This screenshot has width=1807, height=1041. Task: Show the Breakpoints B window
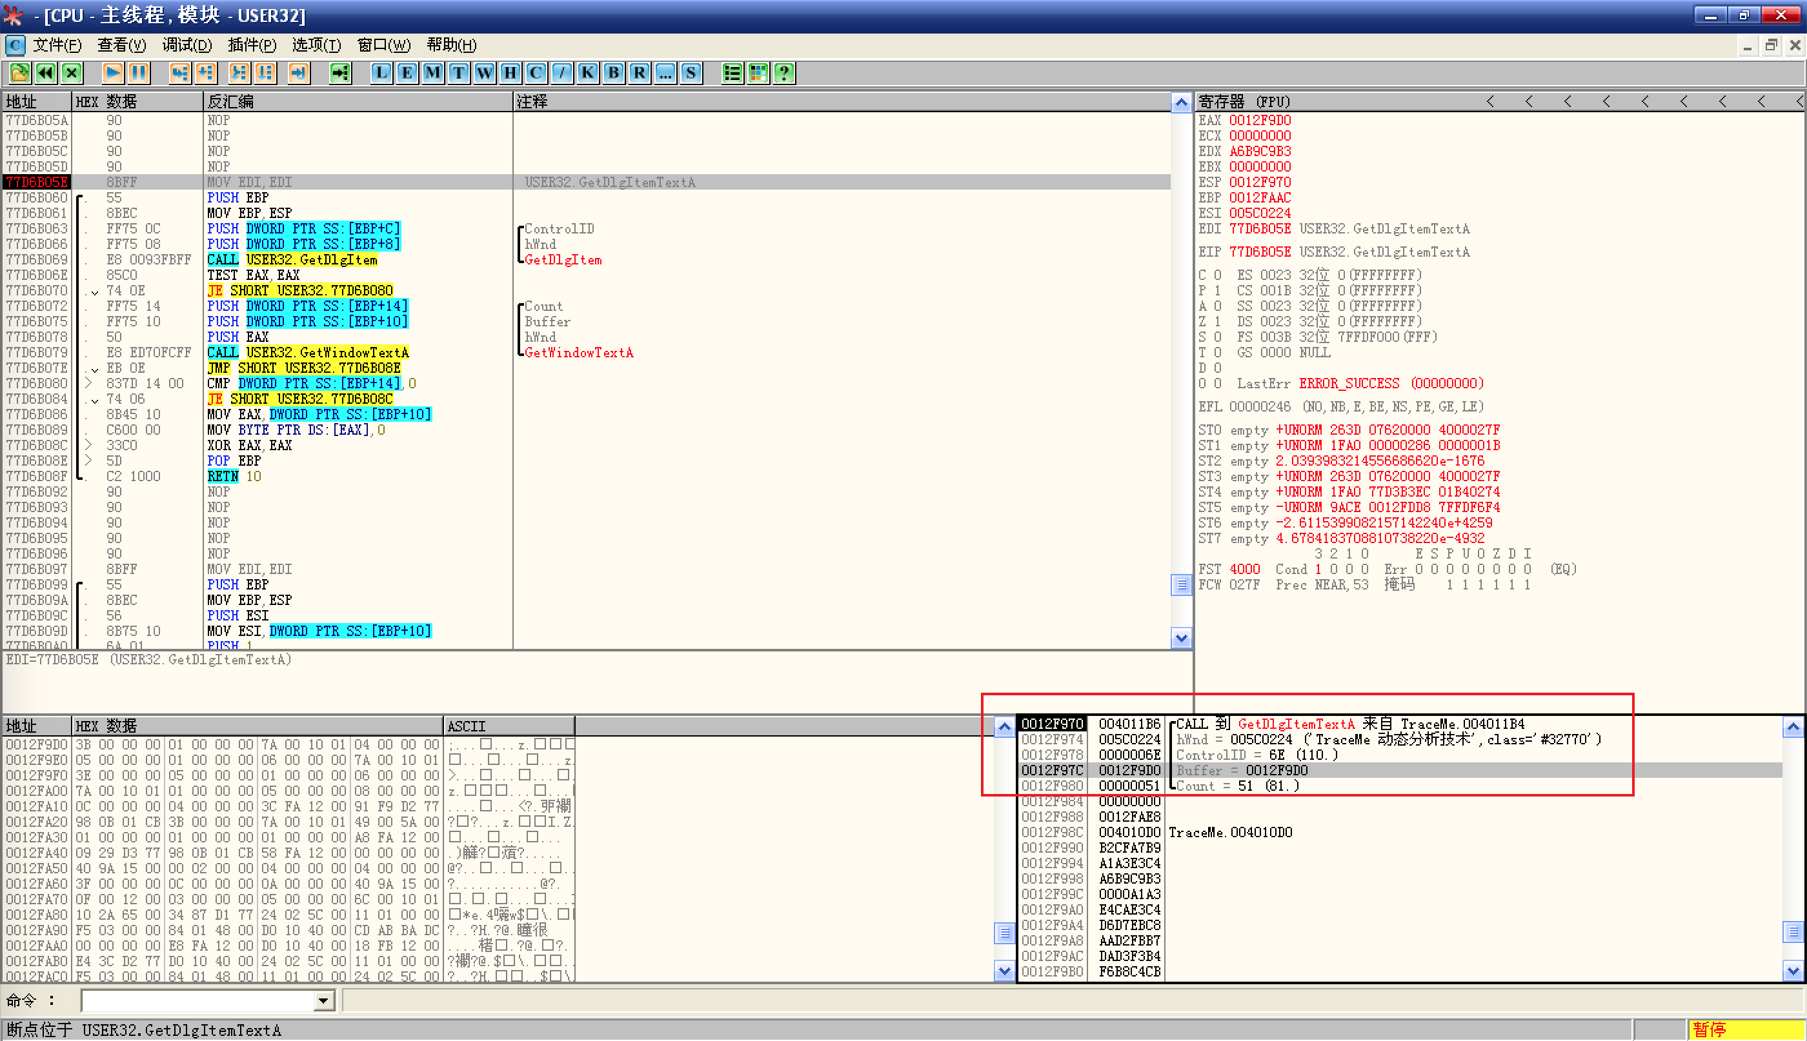click(x=613, y=73)
